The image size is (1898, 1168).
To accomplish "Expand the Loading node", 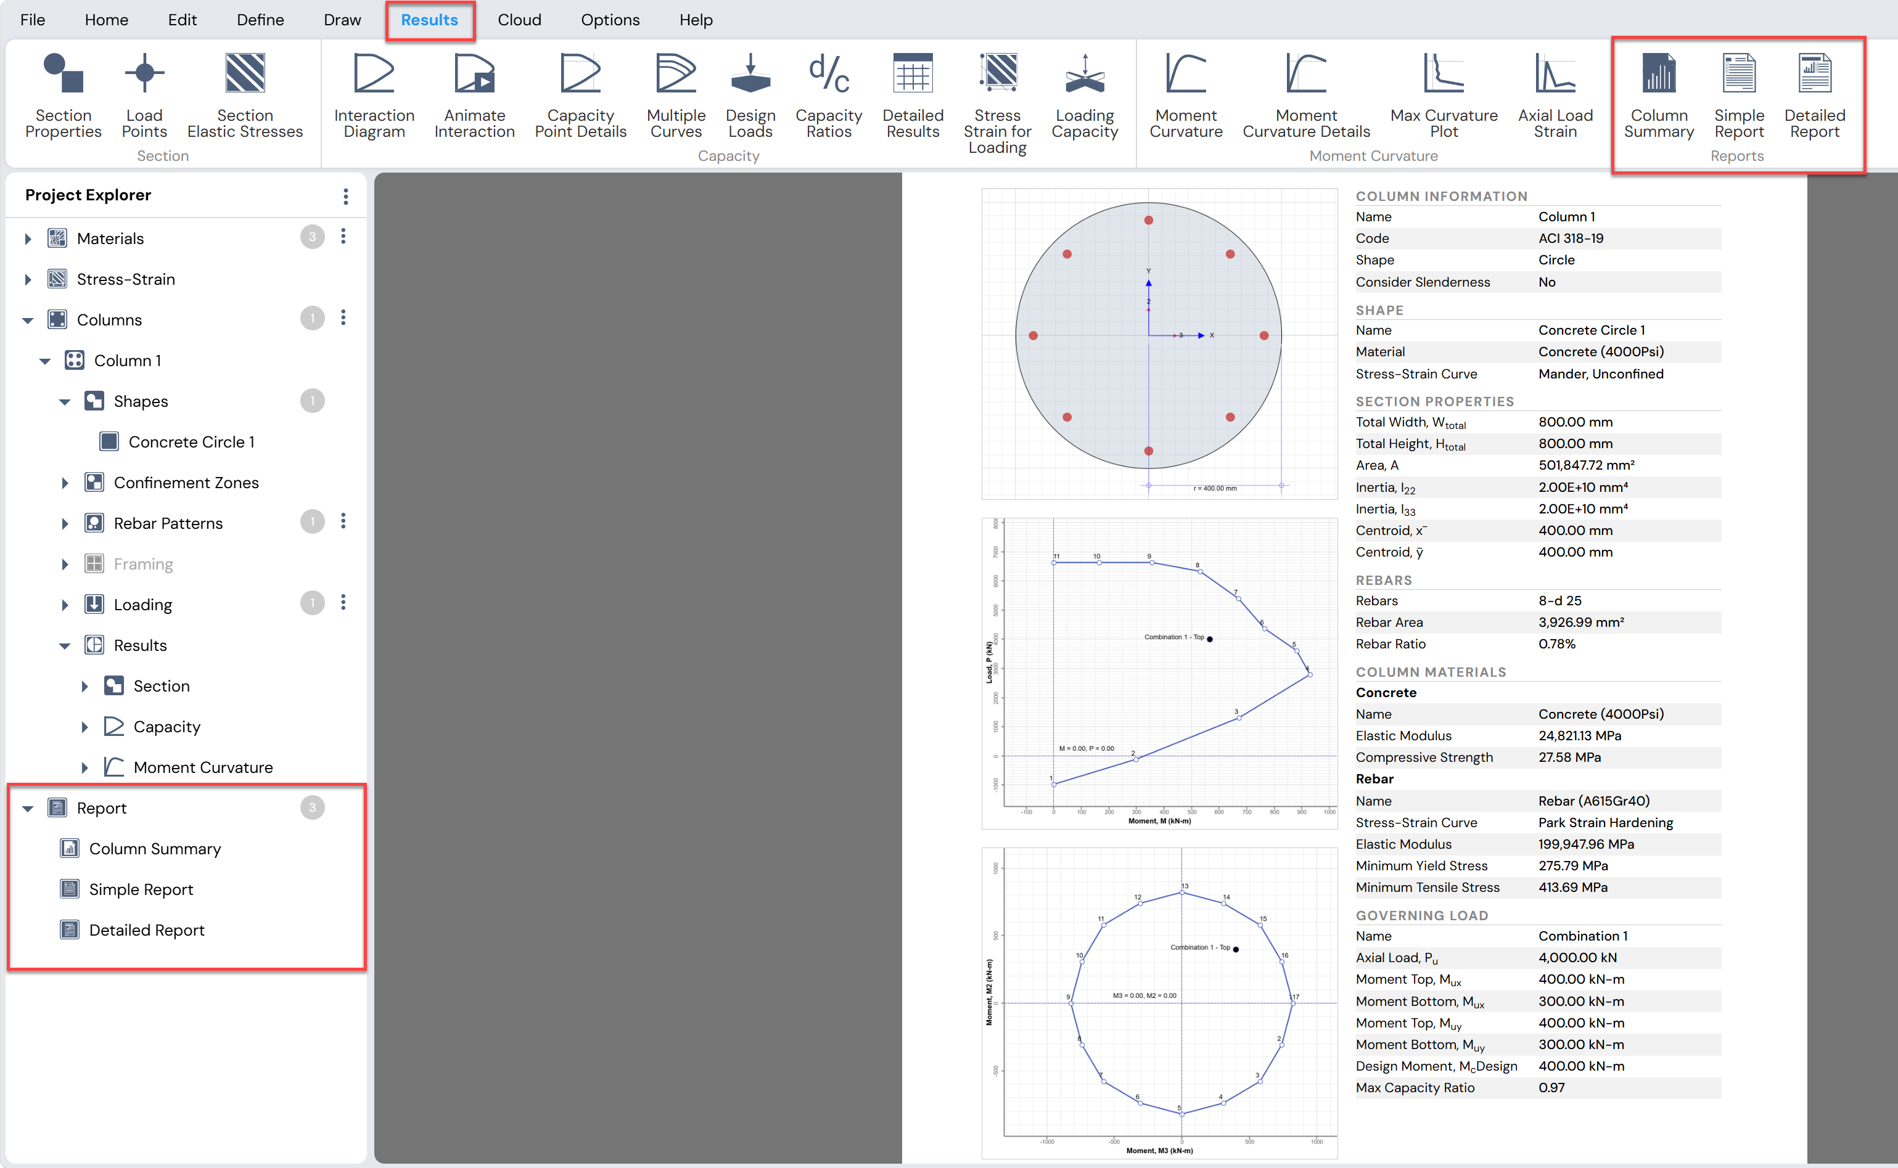I will point(65,605).
